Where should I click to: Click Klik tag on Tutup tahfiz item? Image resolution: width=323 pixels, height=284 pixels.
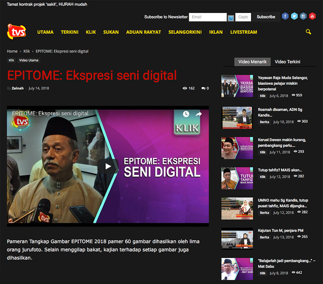point(263,177)
